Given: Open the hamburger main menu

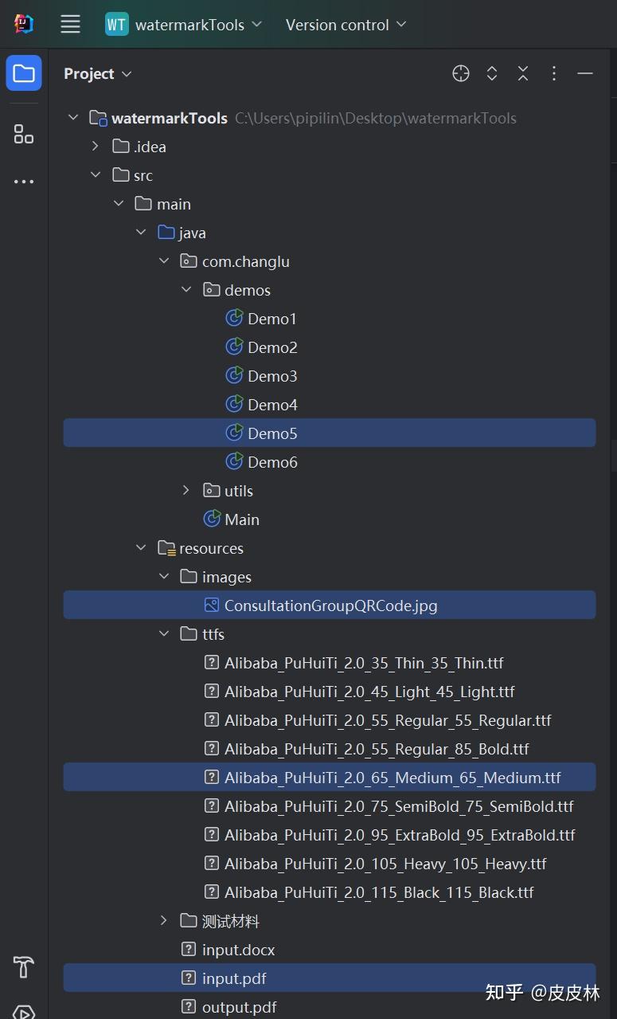Looking at the screenshot, I should (x=70, y=25).
